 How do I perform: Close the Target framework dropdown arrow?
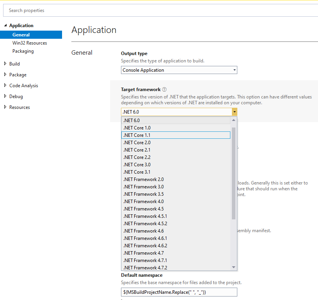tap(235, 112)
